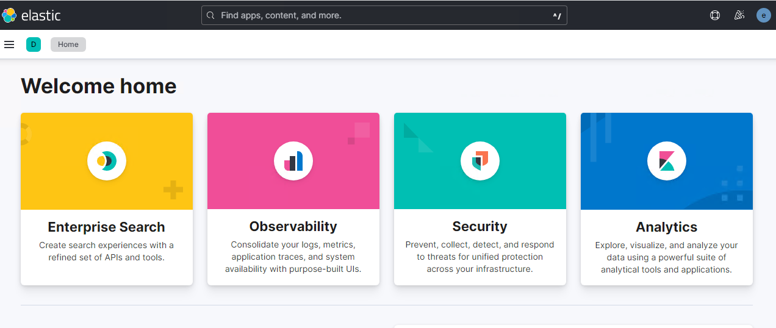This screenshot has width=776, height=328.
Task: Click 'Explore, visualize, and analyze' description
Action: 667,257
